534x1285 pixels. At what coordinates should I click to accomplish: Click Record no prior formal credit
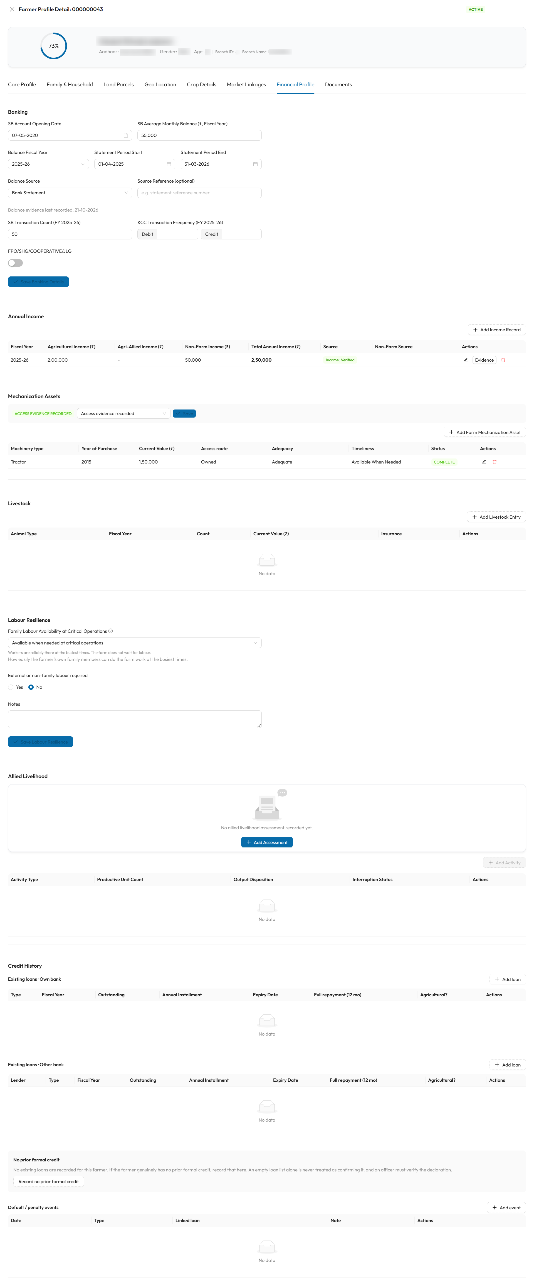click(x=48, y=1182)
